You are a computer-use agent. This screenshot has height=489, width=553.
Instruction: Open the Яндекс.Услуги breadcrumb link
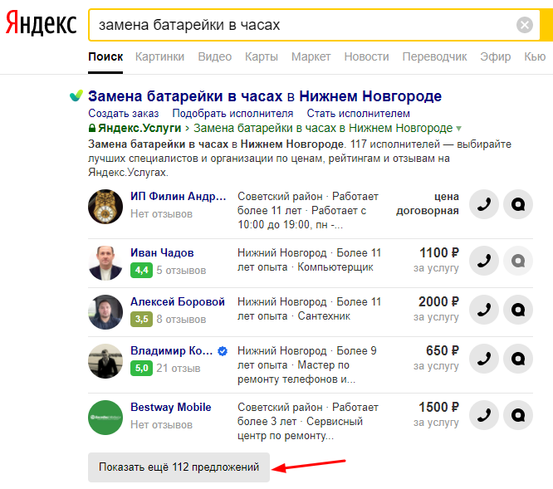(x=139, y=128)
